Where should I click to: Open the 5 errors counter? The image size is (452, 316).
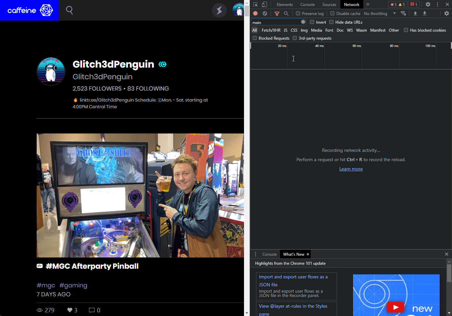pos(393,4)
